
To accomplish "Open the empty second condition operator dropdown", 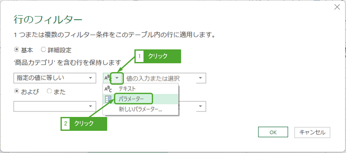I will click(91, 106).
